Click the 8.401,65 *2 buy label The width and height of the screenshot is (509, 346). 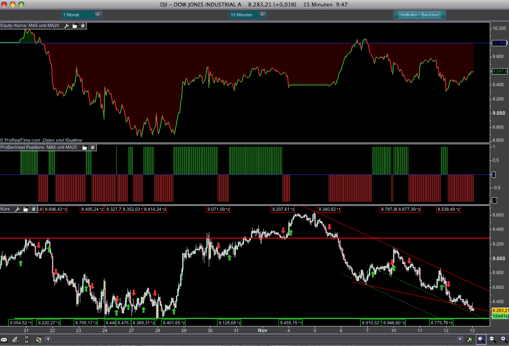click(x=174, y=323)
